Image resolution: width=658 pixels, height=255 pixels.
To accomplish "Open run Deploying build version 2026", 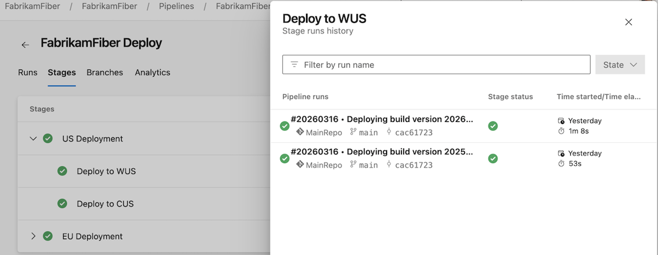I will point(382,119).
